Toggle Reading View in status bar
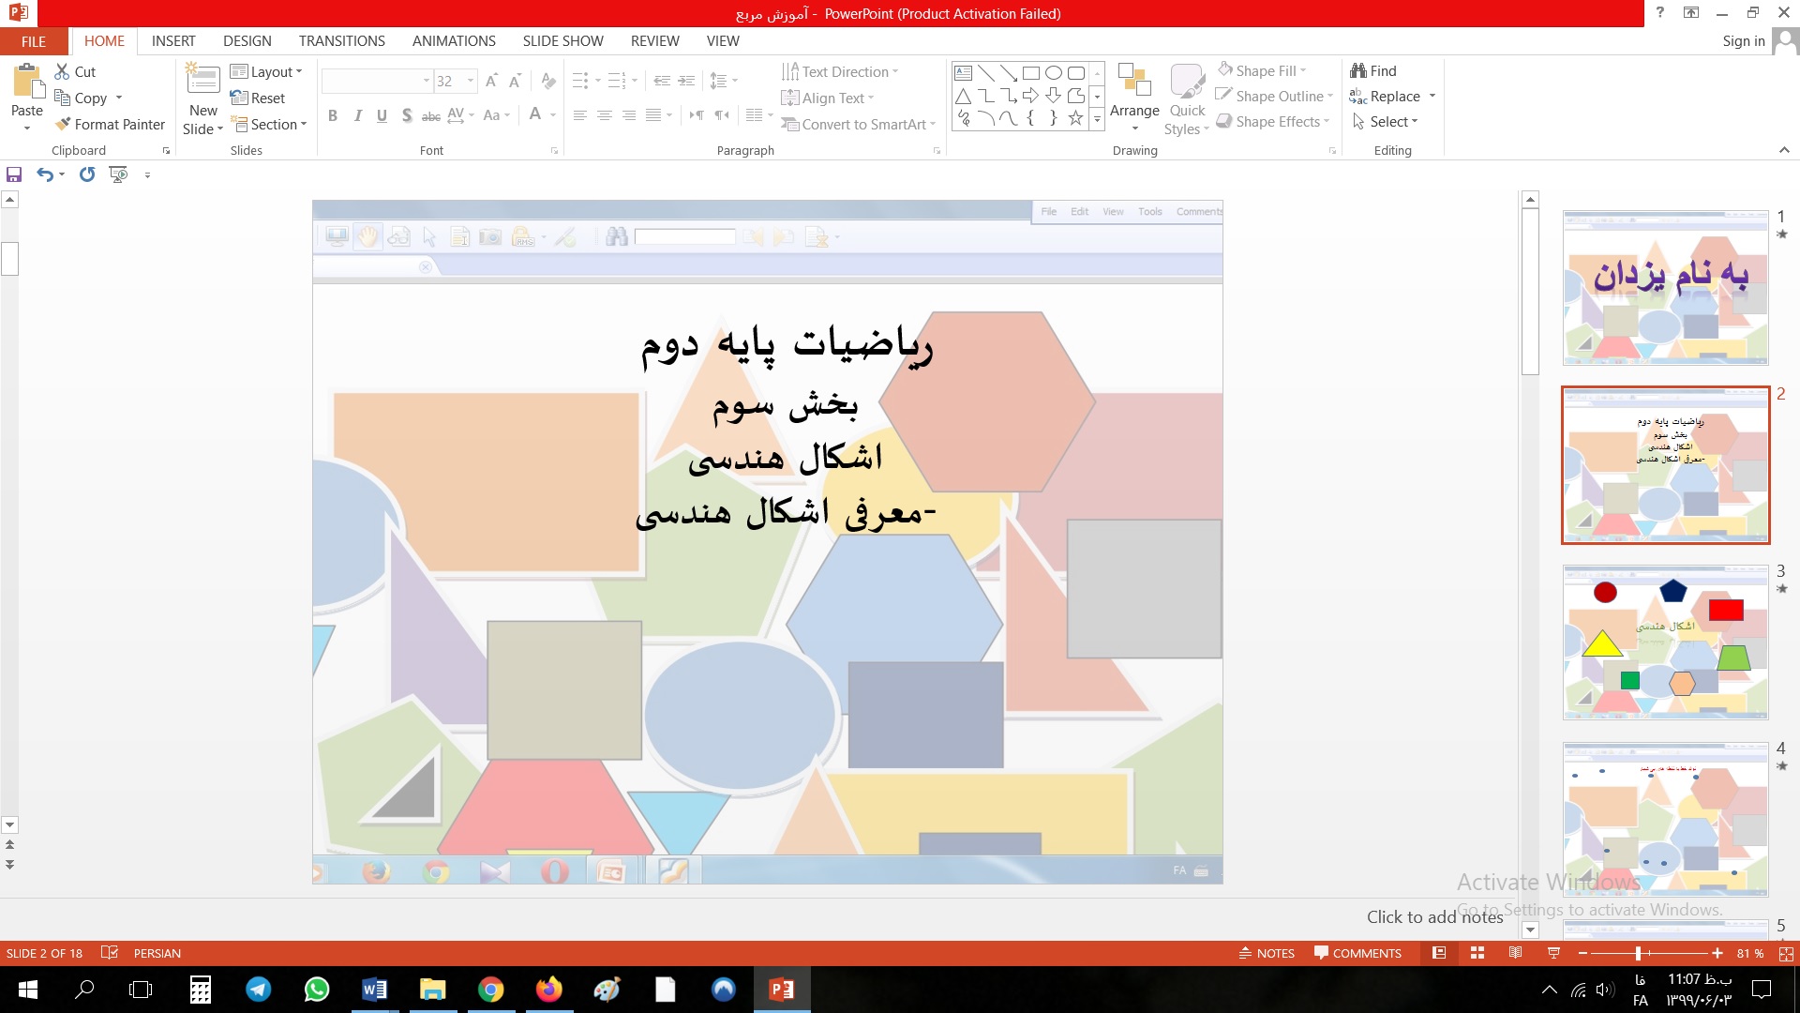1800x1013 pixels. 1515,953
